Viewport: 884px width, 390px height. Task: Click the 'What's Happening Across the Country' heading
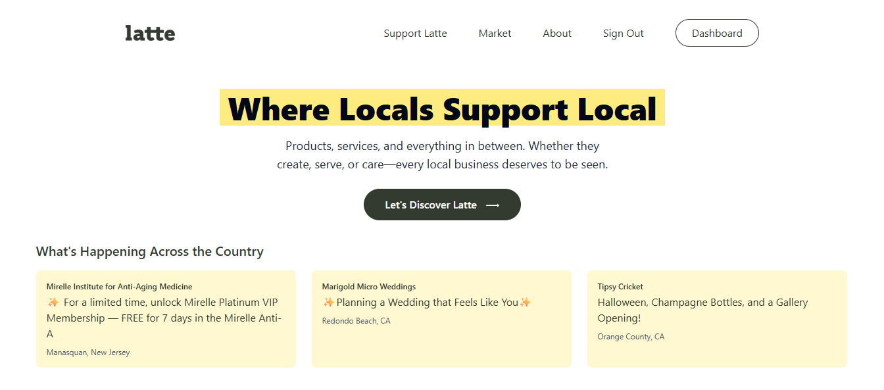150,251
